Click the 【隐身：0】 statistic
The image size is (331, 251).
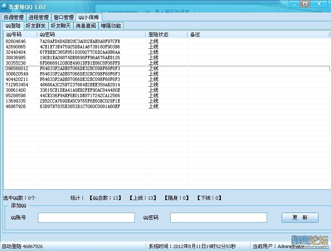click(177, 198)
